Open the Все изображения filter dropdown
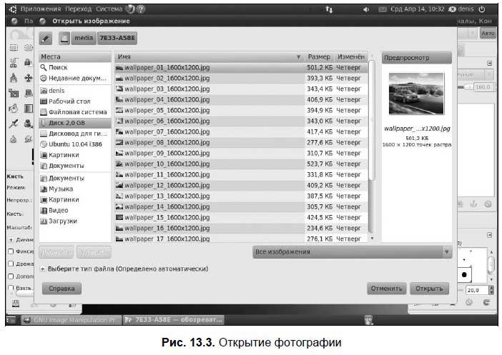This screenshot has height=355, width=502. click(352, 252)
